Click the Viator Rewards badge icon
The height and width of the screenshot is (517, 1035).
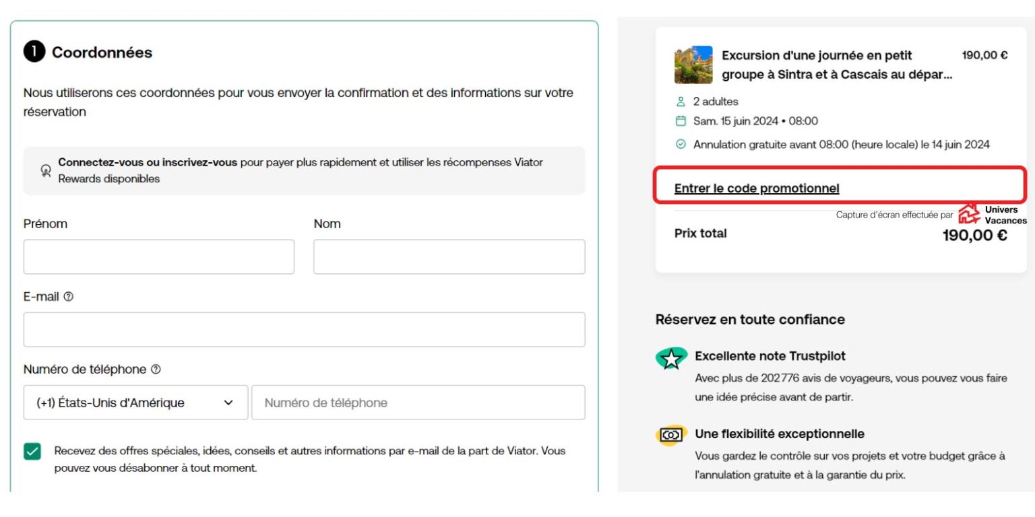pos(46,171)
